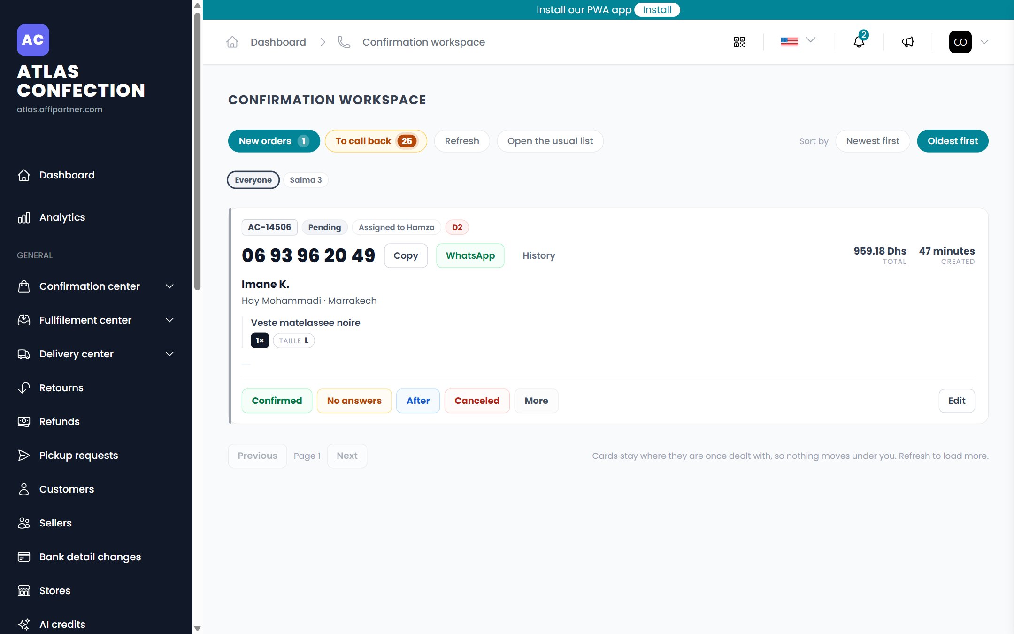
Task: Open the notifications bell
Action: pyautogui.click(x=860, y=41)
